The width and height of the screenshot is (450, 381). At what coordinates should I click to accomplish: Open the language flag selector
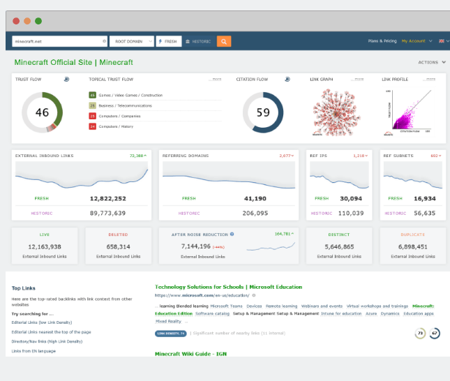coord(441,41)
